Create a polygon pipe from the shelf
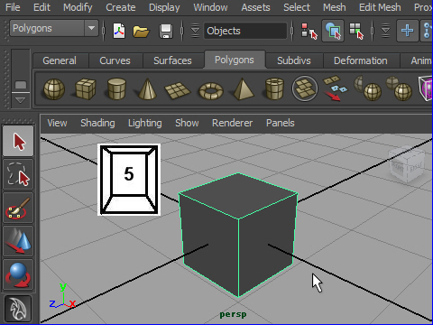The width and height of the screenshot is (433, 325). point(274,88)
